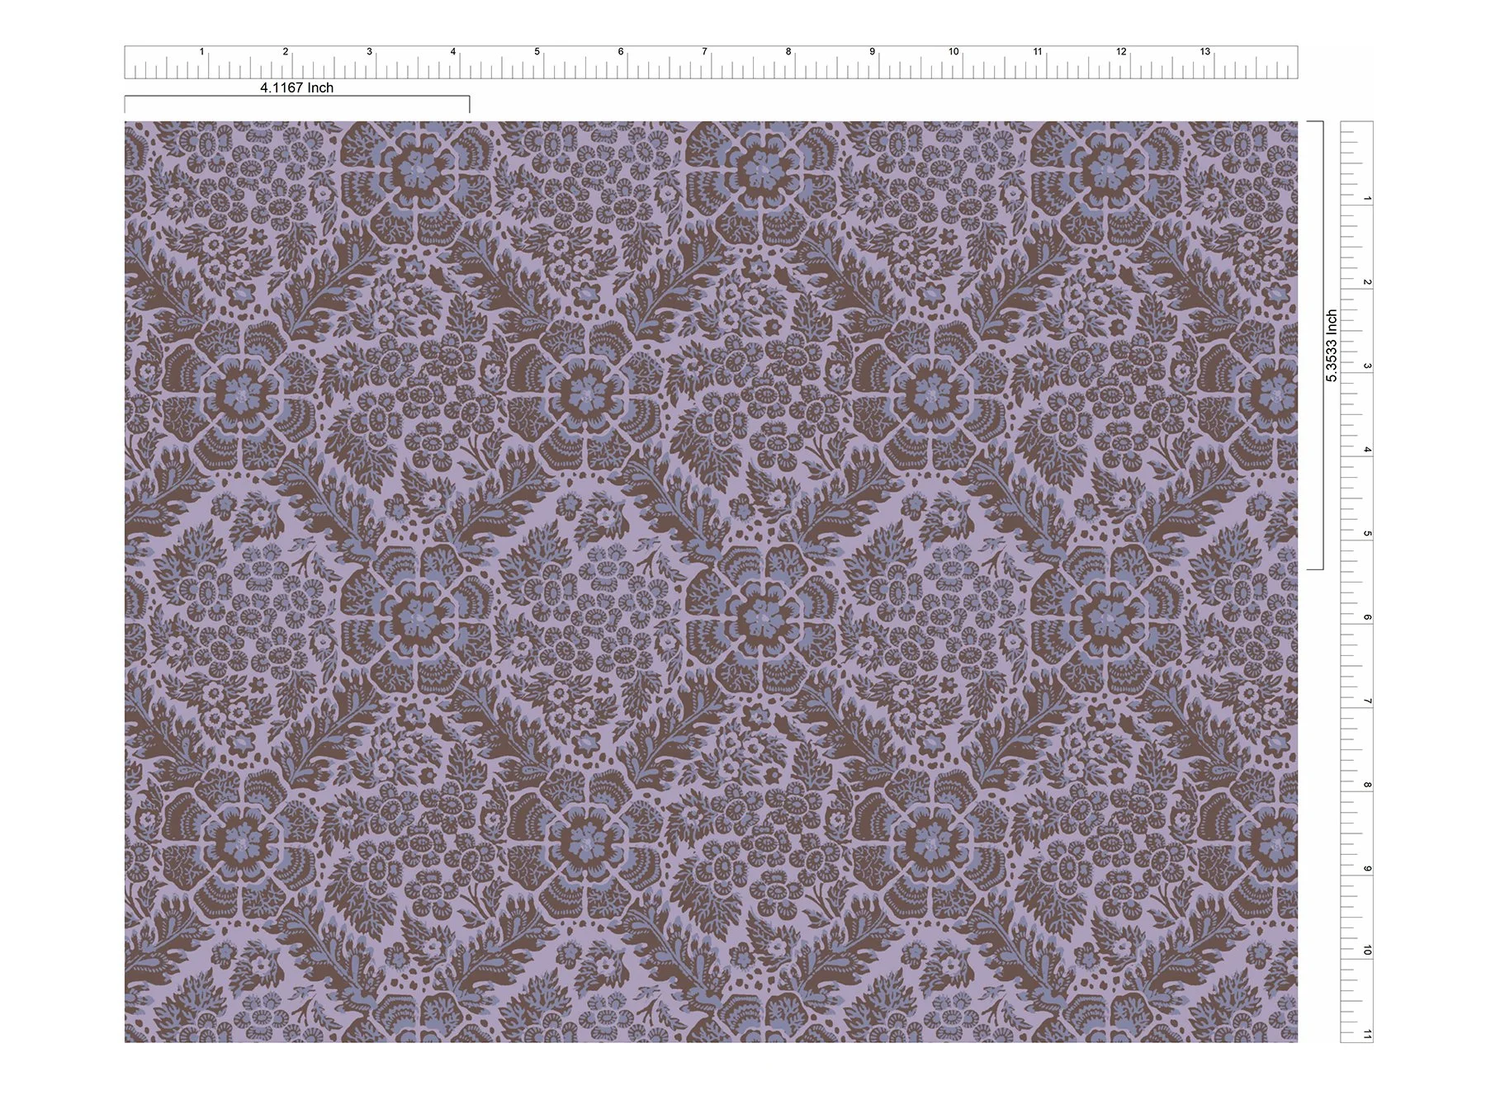The width and height of the screenshot is (1486, 1114).
Task: Click the floral pattern fabric swatch
Action: click(711, 582)
